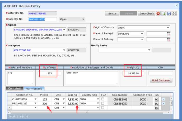The width and height of the screenshot is (182, 121).
Task: Select the Container tab
Action: [x=15, y=89]
